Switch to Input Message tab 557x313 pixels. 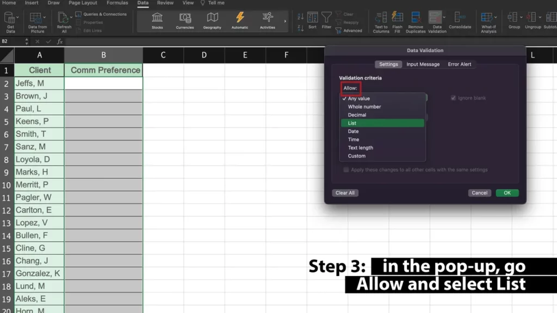pyautogui.click(x=423, y=64)
